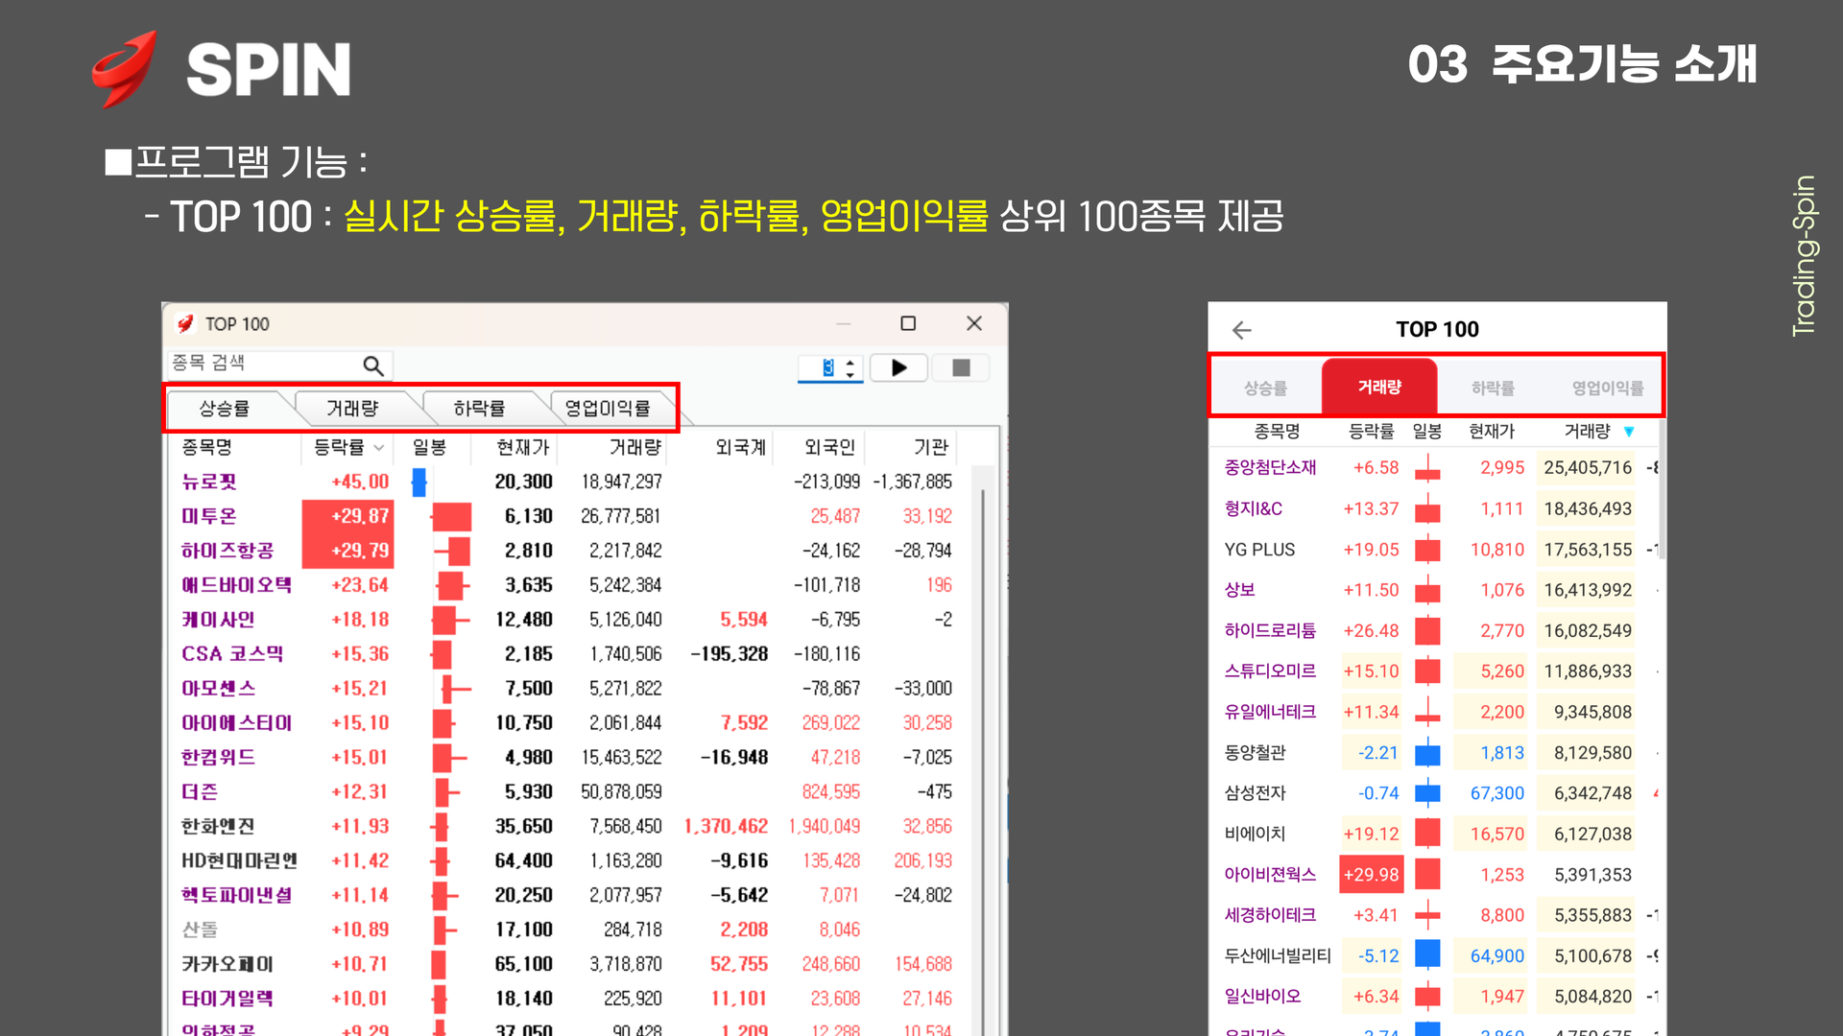The image size is (1843, 1036).
Task: Select the 상승률 tab in mobile view
Action: pyautogui.click(x=1265, y=388)
